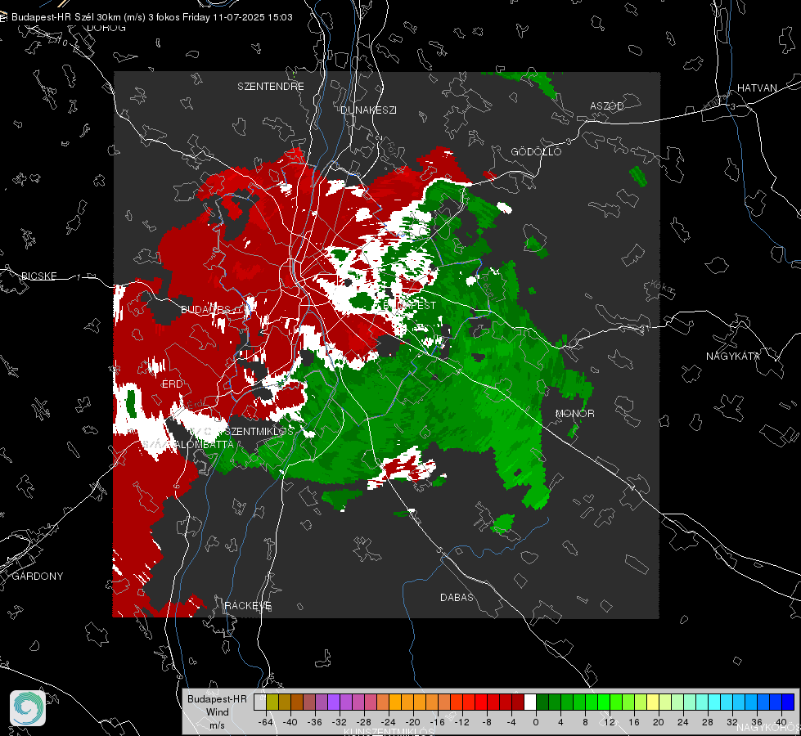Screen dimensions: 801x736
Task: Click the 0 legend value
Action: (x=536, y=722)
